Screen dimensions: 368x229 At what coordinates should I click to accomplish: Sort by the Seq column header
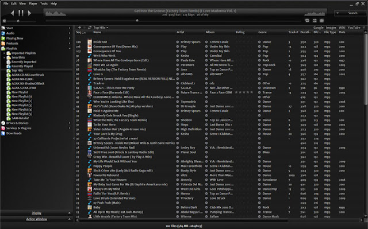pyautogui.click(x=81, y=32)
